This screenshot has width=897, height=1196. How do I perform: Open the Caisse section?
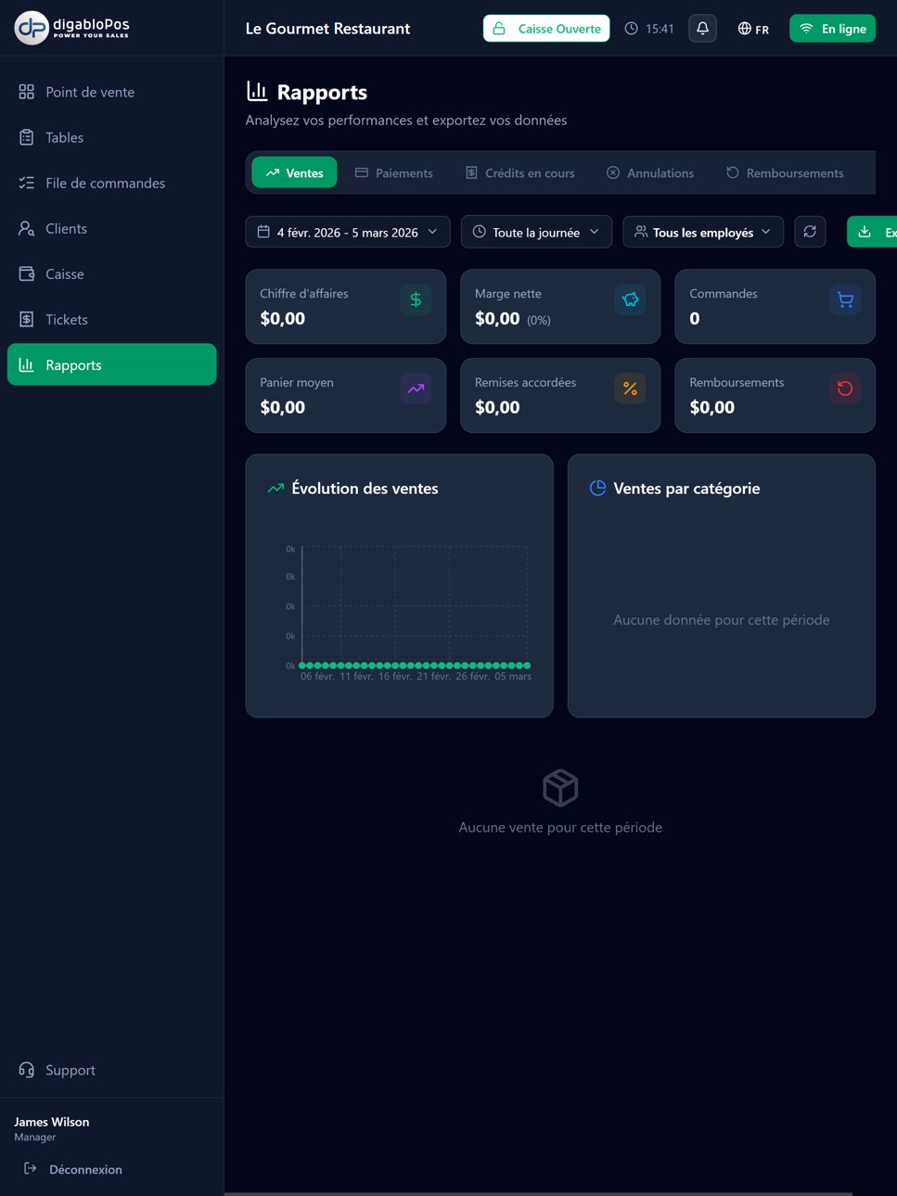coord(111,274)
